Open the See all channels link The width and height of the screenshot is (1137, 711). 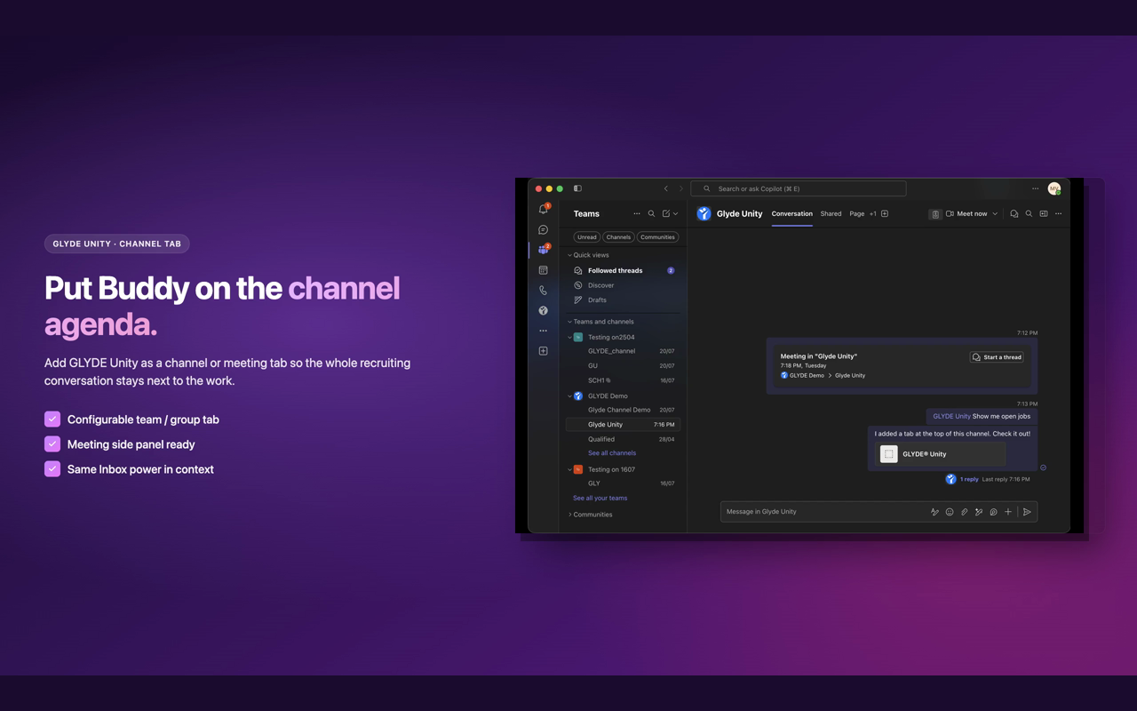click(612, 453)
